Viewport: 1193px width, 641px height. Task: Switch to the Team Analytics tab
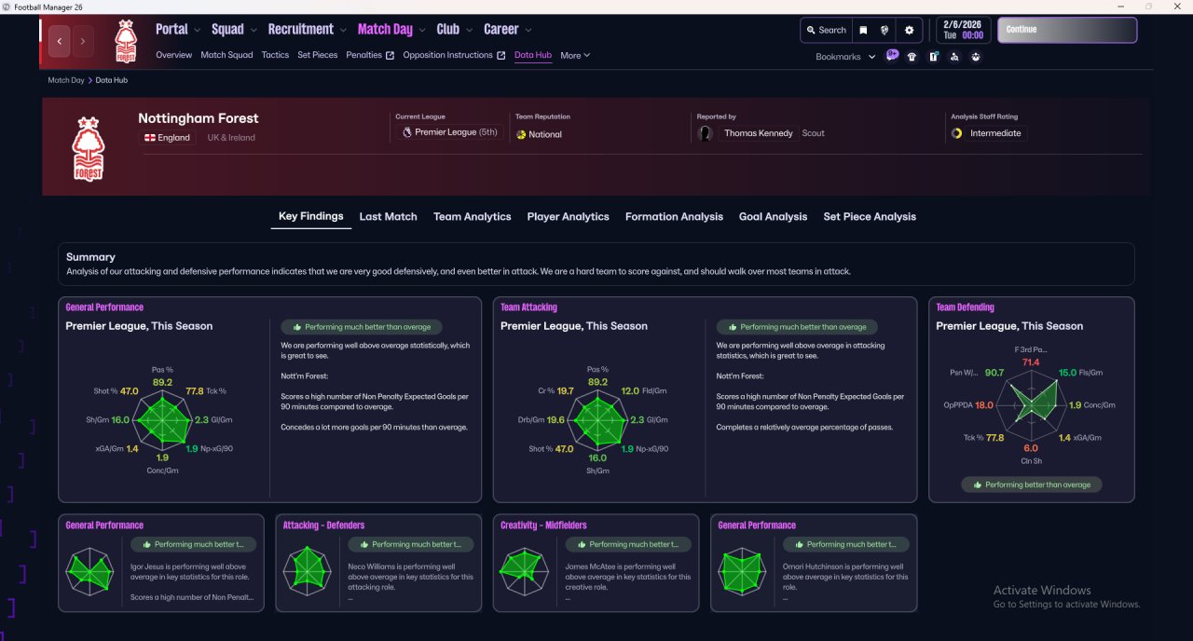coord(472,216)
